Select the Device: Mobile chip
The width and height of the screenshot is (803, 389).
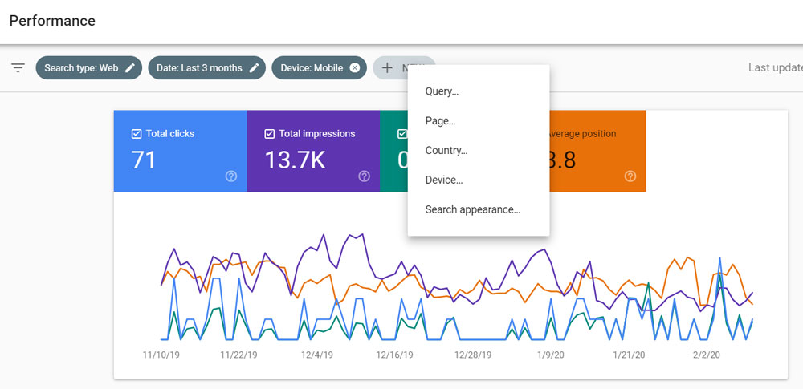(x=319, y=67)
